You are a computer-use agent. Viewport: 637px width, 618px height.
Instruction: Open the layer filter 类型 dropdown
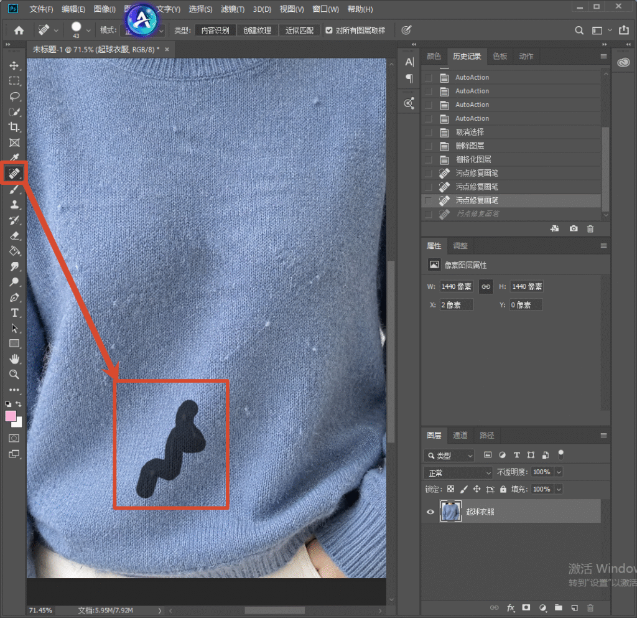pyautogui.click(x=449, y=456)
